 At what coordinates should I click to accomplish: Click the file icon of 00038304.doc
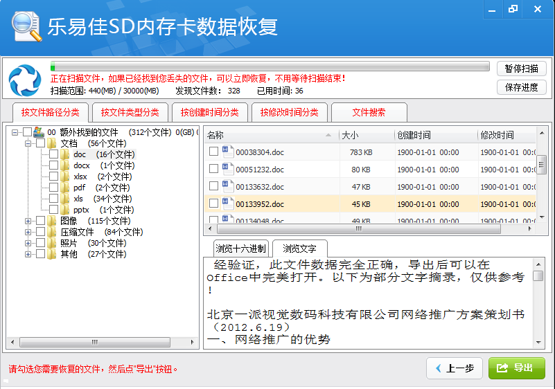click(228, 152)
